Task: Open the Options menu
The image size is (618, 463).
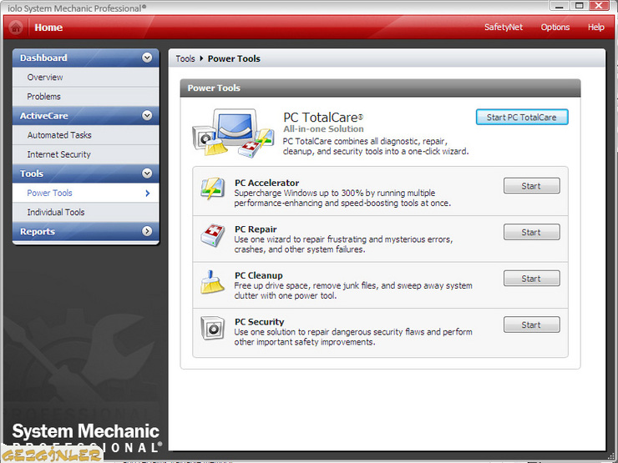Action: pos(555,28)
